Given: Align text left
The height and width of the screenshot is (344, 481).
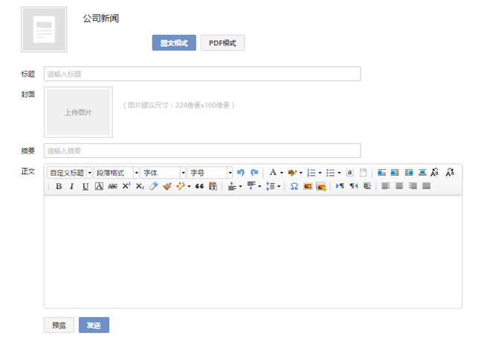Looking at the screenshot, I should (386, 186).
